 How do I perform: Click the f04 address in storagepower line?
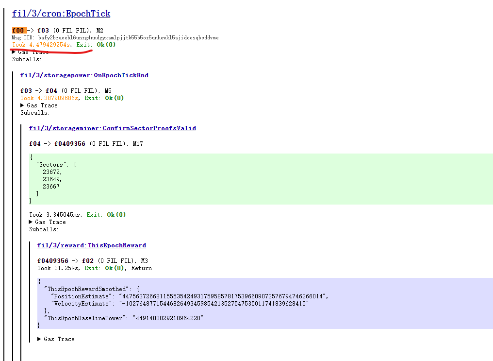[51, 91]
